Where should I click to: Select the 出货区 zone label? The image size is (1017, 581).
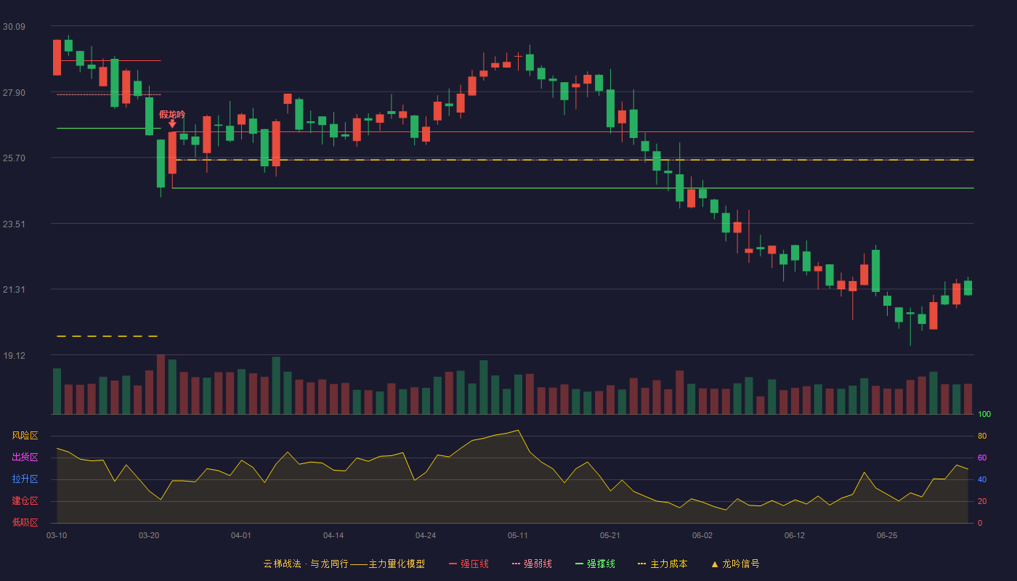click(x=25, y=458)
